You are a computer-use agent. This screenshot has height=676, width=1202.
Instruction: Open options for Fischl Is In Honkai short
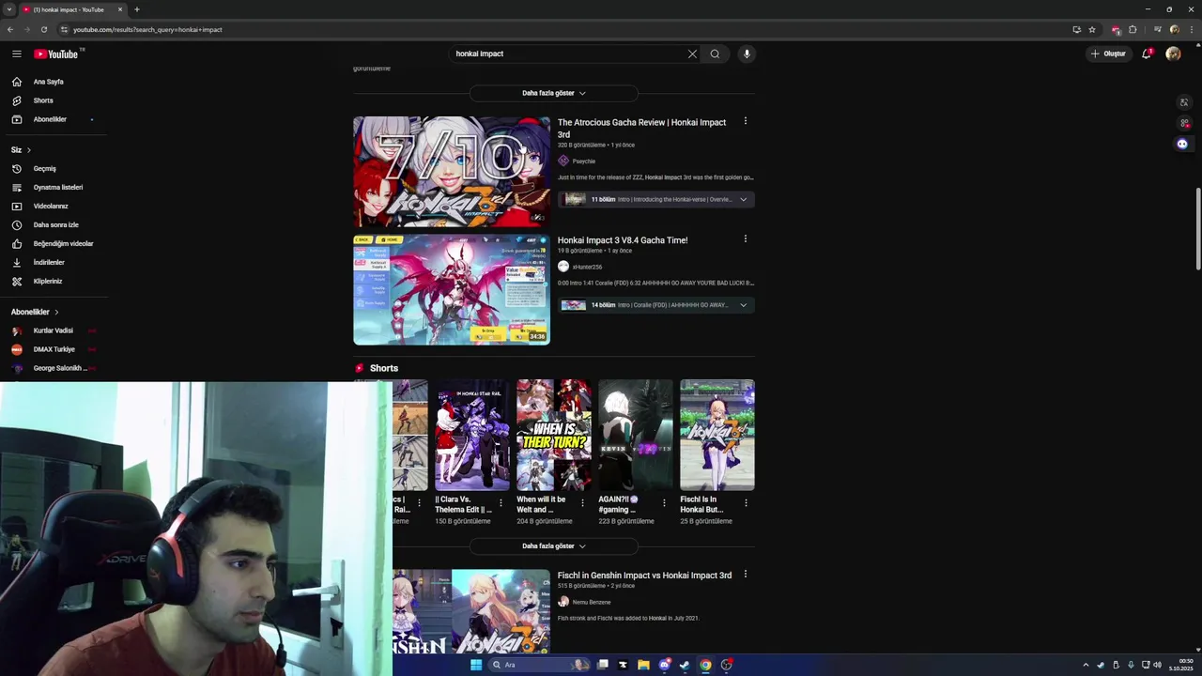747,503
